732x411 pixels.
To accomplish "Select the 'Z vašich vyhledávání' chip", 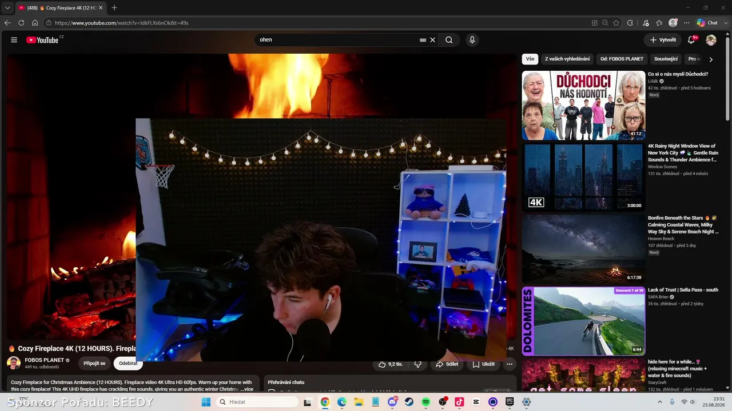I will 567,59.
